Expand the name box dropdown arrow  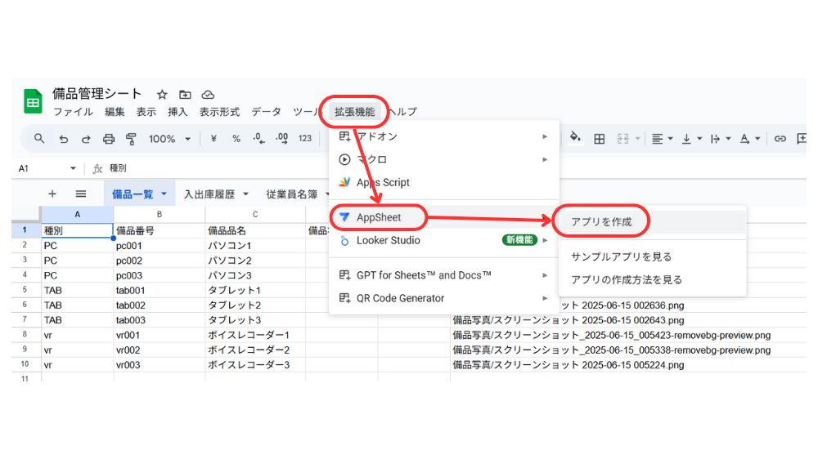[73, 168]
